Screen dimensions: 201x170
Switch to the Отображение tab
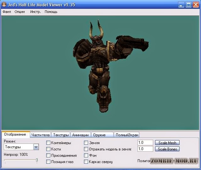(x=15, y=134)
